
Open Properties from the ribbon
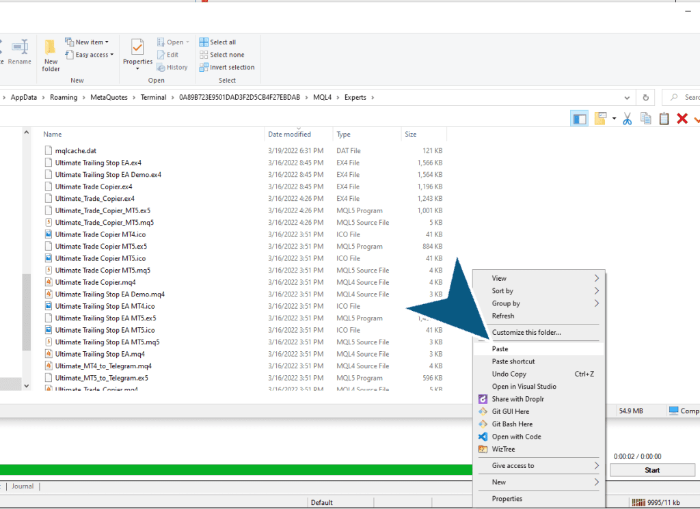coord(137,53)
